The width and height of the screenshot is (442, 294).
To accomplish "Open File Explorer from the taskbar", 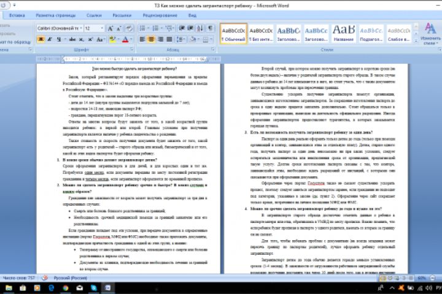I will tap(9, 288).
